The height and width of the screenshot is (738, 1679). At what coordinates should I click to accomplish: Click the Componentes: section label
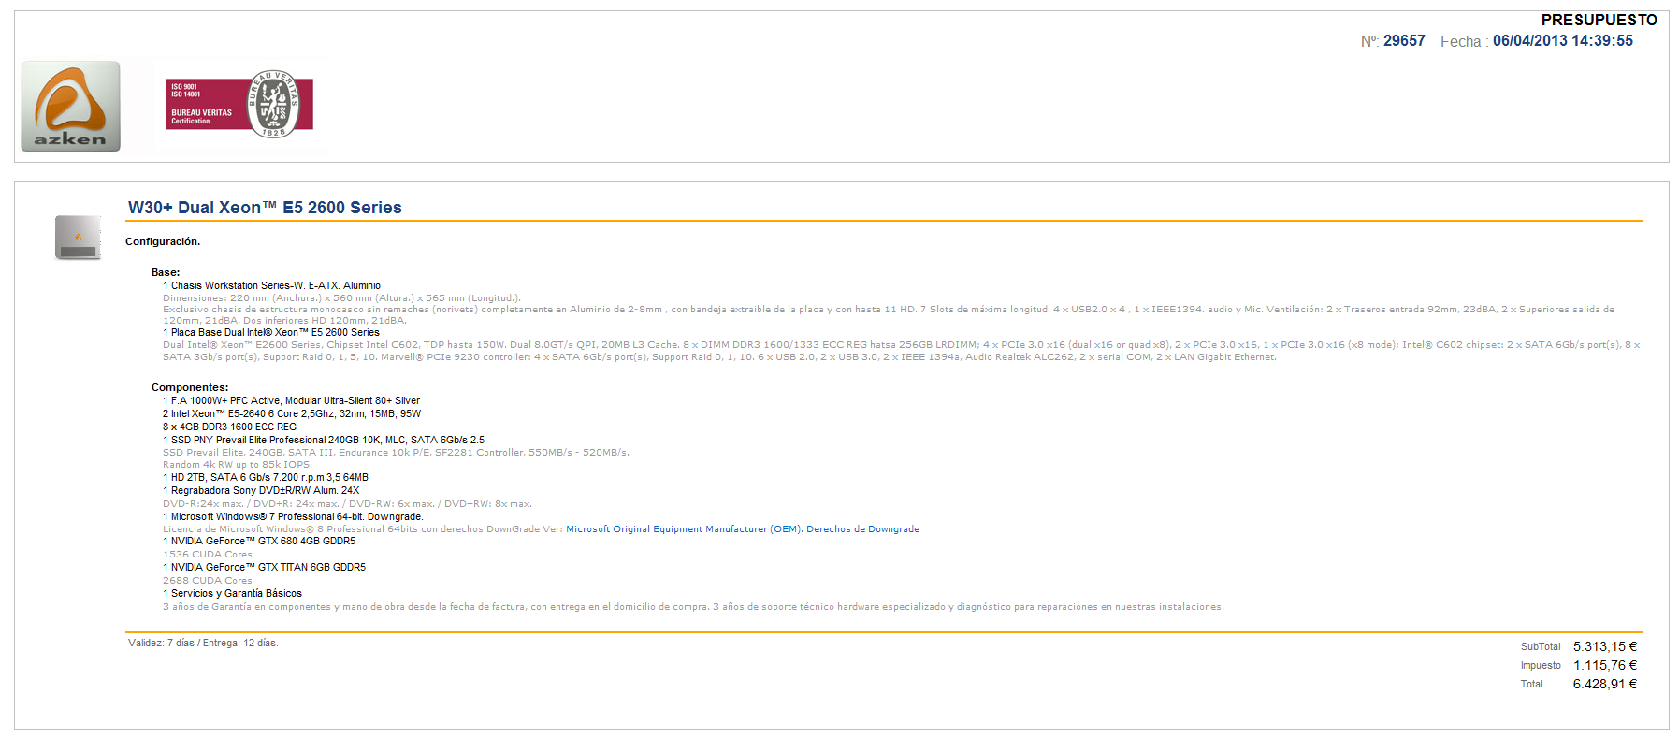190,387
